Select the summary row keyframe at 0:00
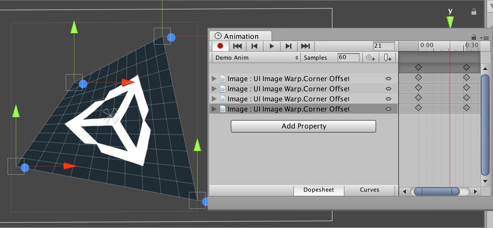The width and height of the screenshot is (493, 228). click(418, 67)
